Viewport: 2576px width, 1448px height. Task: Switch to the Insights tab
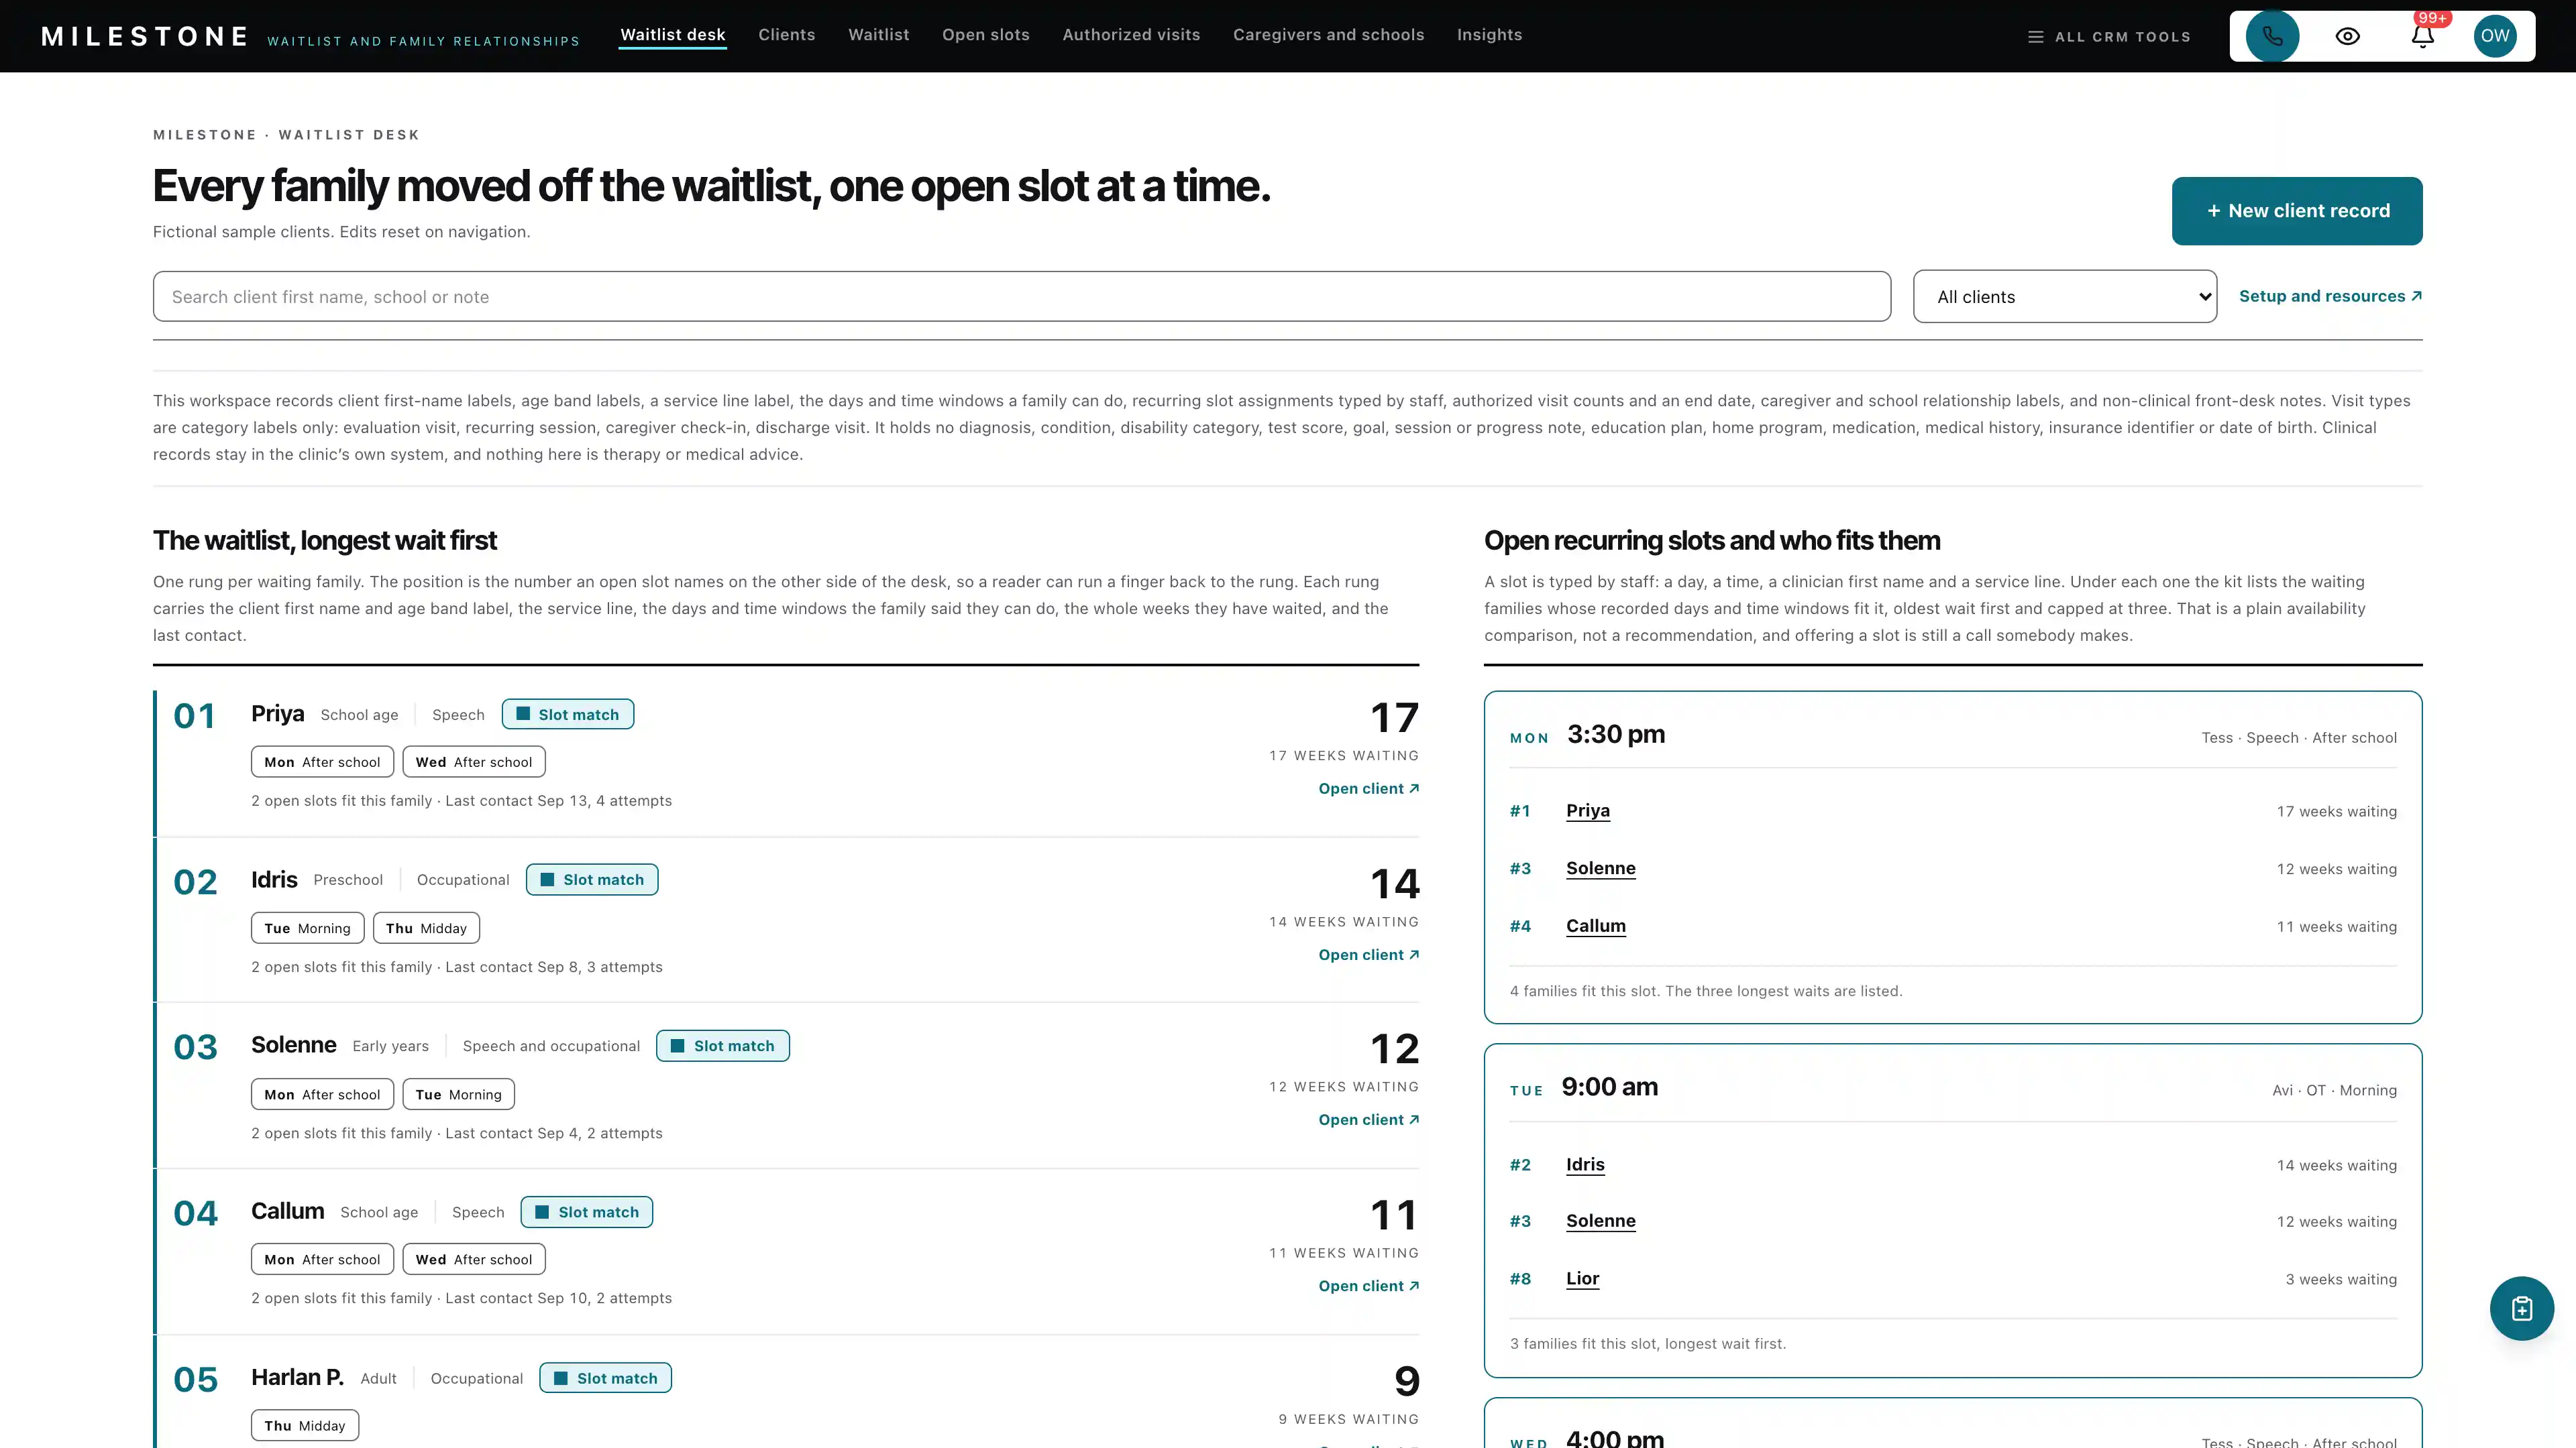pos(1489,35)
